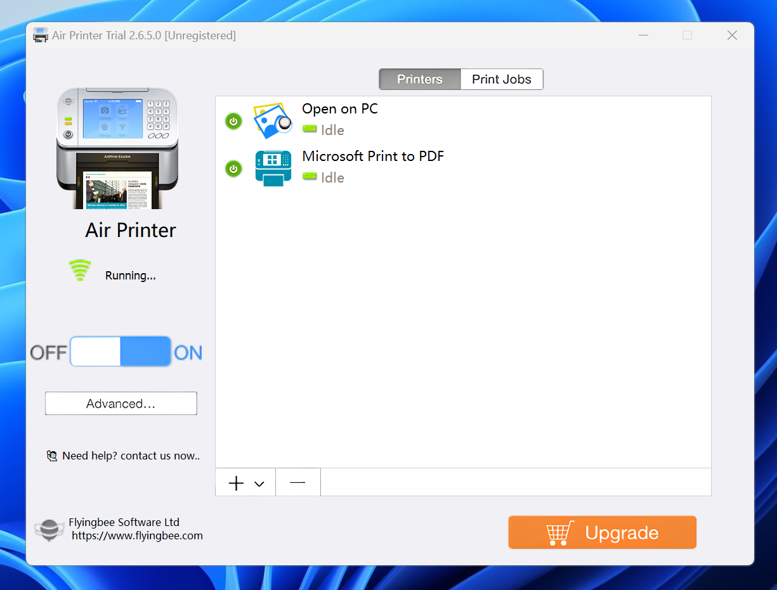Click the Air Printer heading label

[x=131, y=230]
